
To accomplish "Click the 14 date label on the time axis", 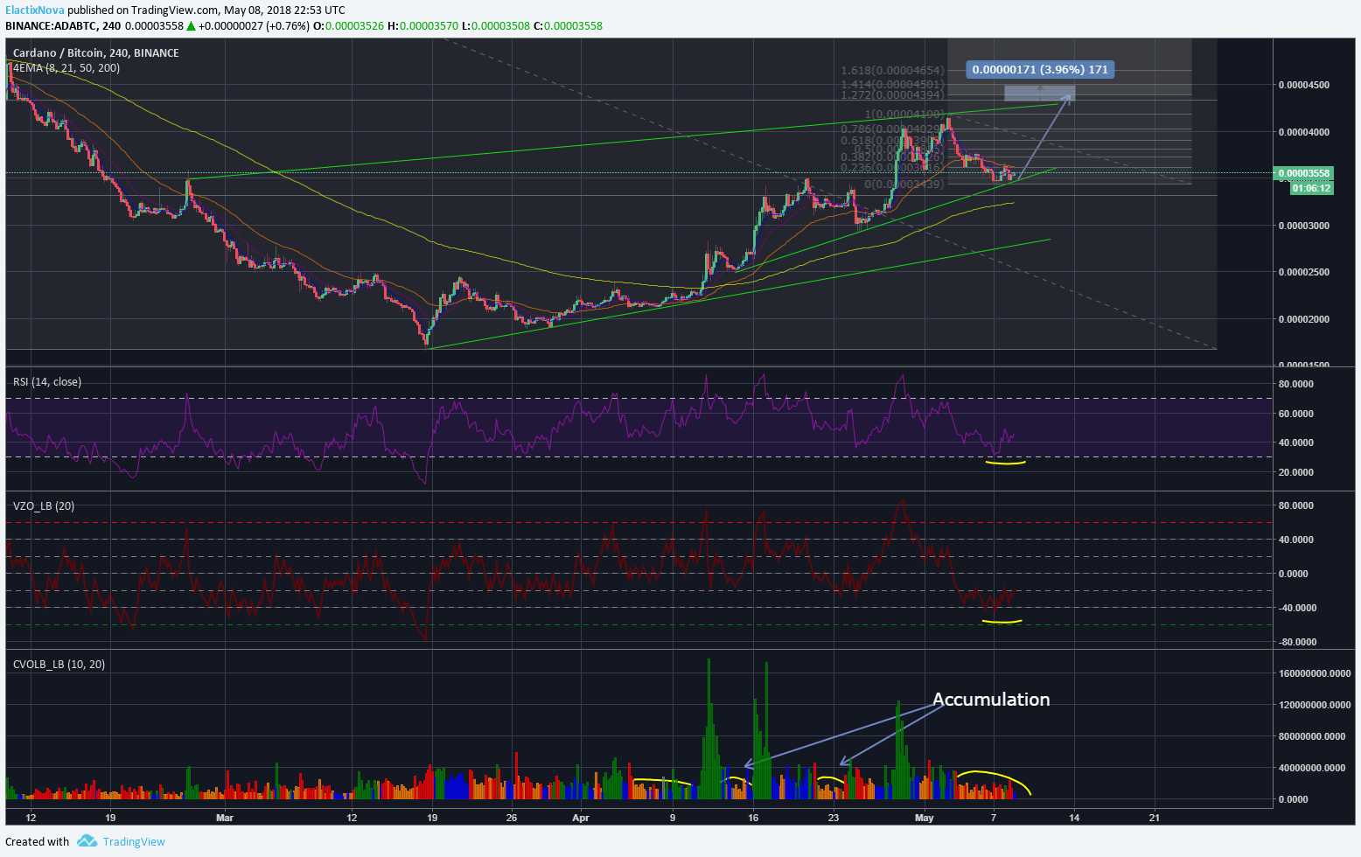I will (1074, 819).
